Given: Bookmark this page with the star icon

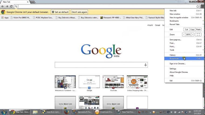Looking at the screenshot, I should [198, 6].
